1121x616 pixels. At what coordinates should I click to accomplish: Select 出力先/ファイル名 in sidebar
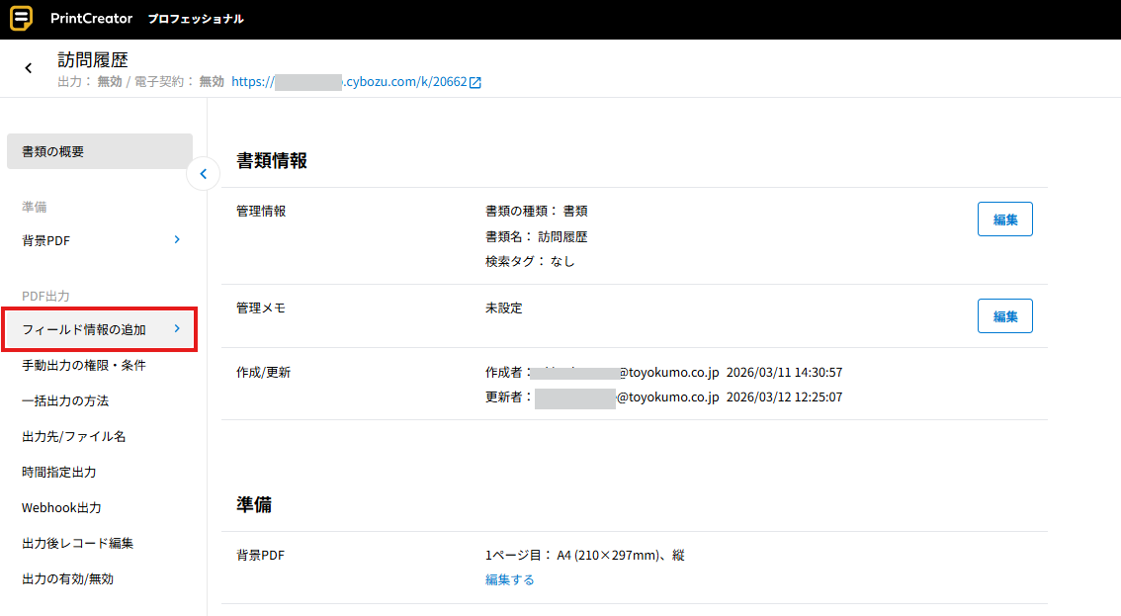click(74, 437)
